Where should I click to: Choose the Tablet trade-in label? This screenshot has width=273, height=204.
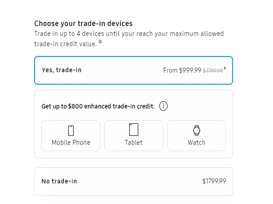134,143
